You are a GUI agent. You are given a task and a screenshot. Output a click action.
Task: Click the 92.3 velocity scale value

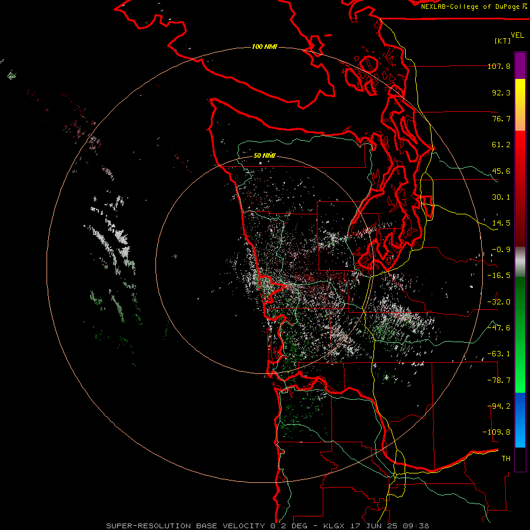point(501,92)
